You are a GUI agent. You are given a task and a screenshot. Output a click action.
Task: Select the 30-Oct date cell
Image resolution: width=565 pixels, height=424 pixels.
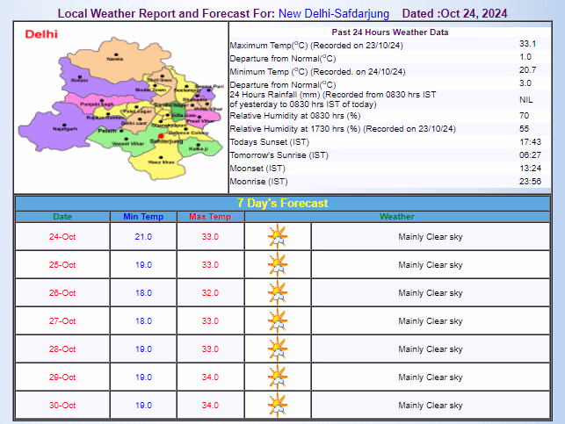point(62,406)
